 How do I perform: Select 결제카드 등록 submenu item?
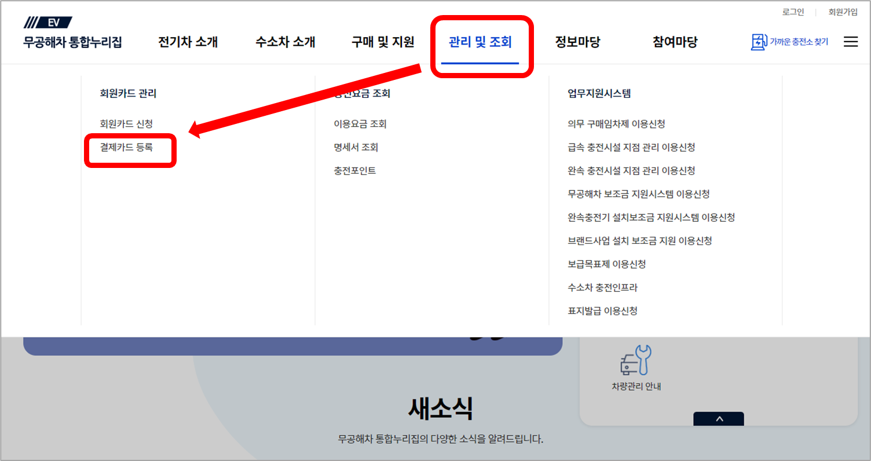(x=126, y=147)
